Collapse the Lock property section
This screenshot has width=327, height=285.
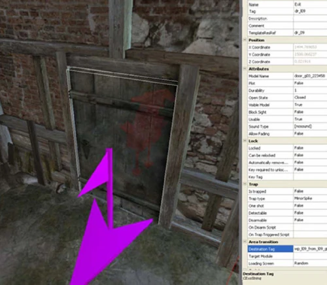click(245, 141)
